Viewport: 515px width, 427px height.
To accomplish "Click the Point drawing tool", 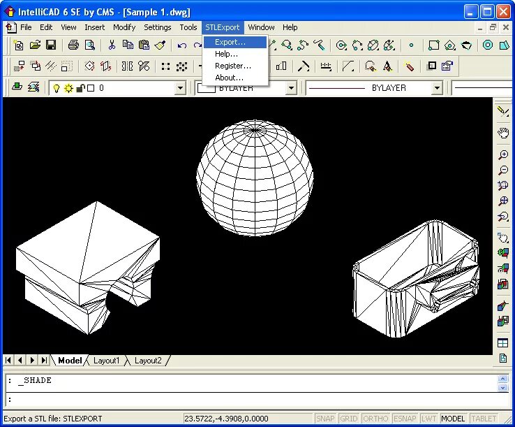I will (x=411, y=45).
